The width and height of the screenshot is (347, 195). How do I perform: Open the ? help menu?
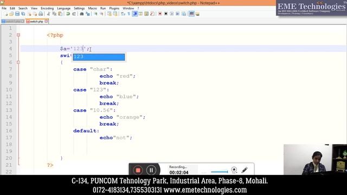[x=138, y=8]
